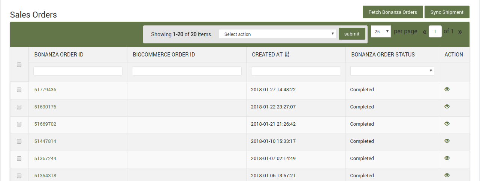Open order link 51690176
Image resolution: width=480 pixels, height=181 pixels.
45,107
